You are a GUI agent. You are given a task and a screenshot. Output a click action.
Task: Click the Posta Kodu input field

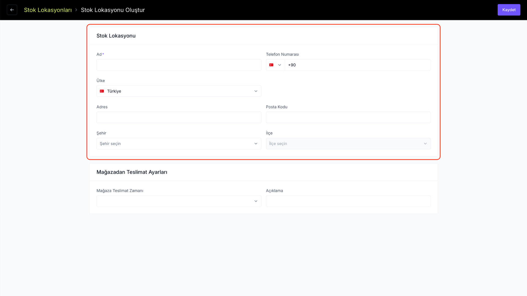coord(348,117)
